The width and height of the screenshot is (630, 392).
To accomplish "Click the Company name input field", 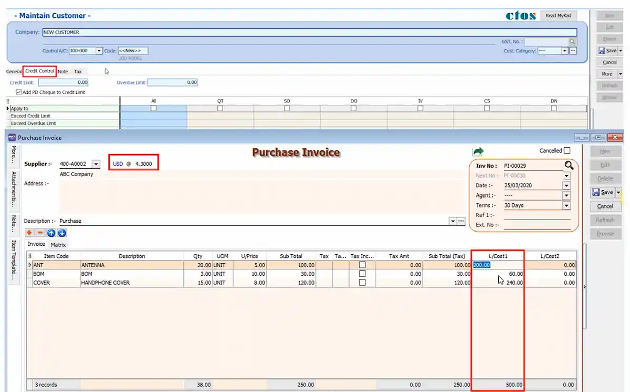I will (x=309, y=32).
